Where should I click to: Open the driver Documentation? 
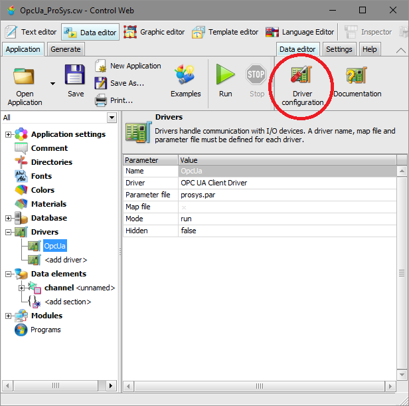click(x=357, y=82)
